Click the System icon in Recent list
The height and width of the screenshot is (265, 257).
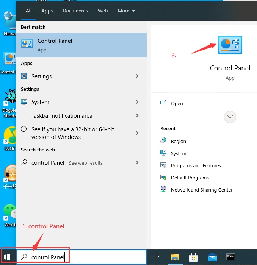[x=163, y=153]
